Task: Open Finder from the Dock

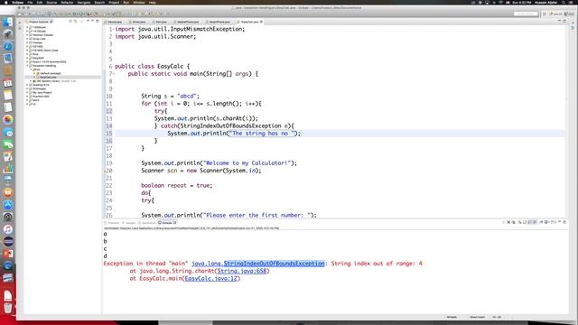Action: (8, 22)
